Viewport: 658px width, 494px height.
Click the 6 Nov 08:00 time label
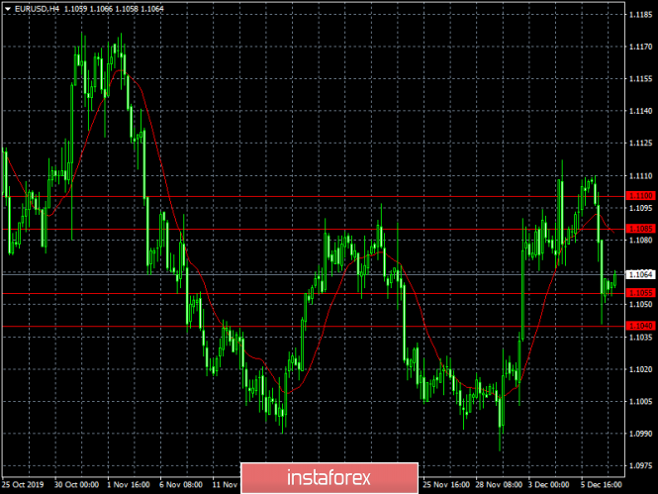point(181,485)
